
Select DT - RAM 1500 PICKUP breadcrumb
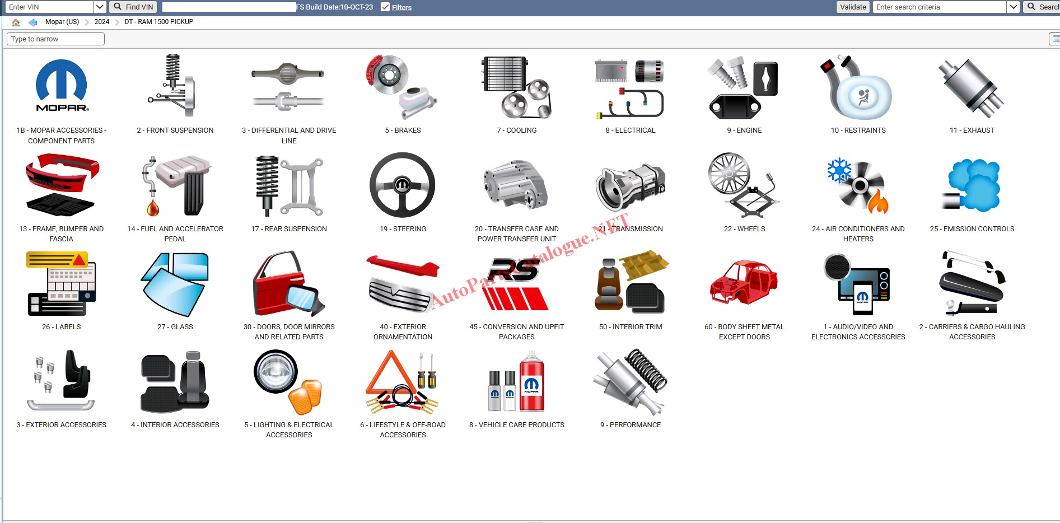click(x=159, y=22)
